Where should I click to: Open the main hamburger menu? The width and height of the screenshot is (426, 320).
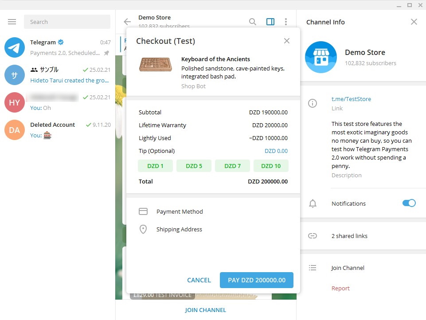(12, 21)
